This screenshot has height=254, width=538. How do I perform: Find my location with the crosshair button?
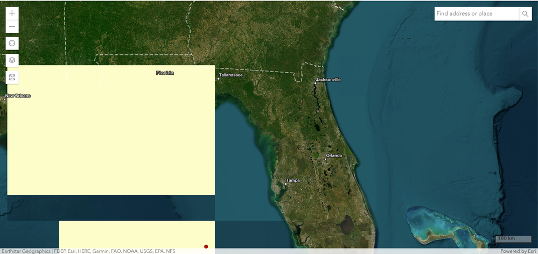click(x=12, y=43)
